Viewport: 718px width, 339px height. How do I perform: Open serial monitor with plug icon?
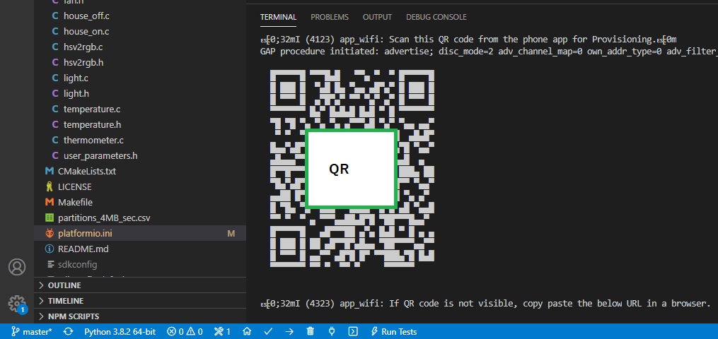[332, 331]
